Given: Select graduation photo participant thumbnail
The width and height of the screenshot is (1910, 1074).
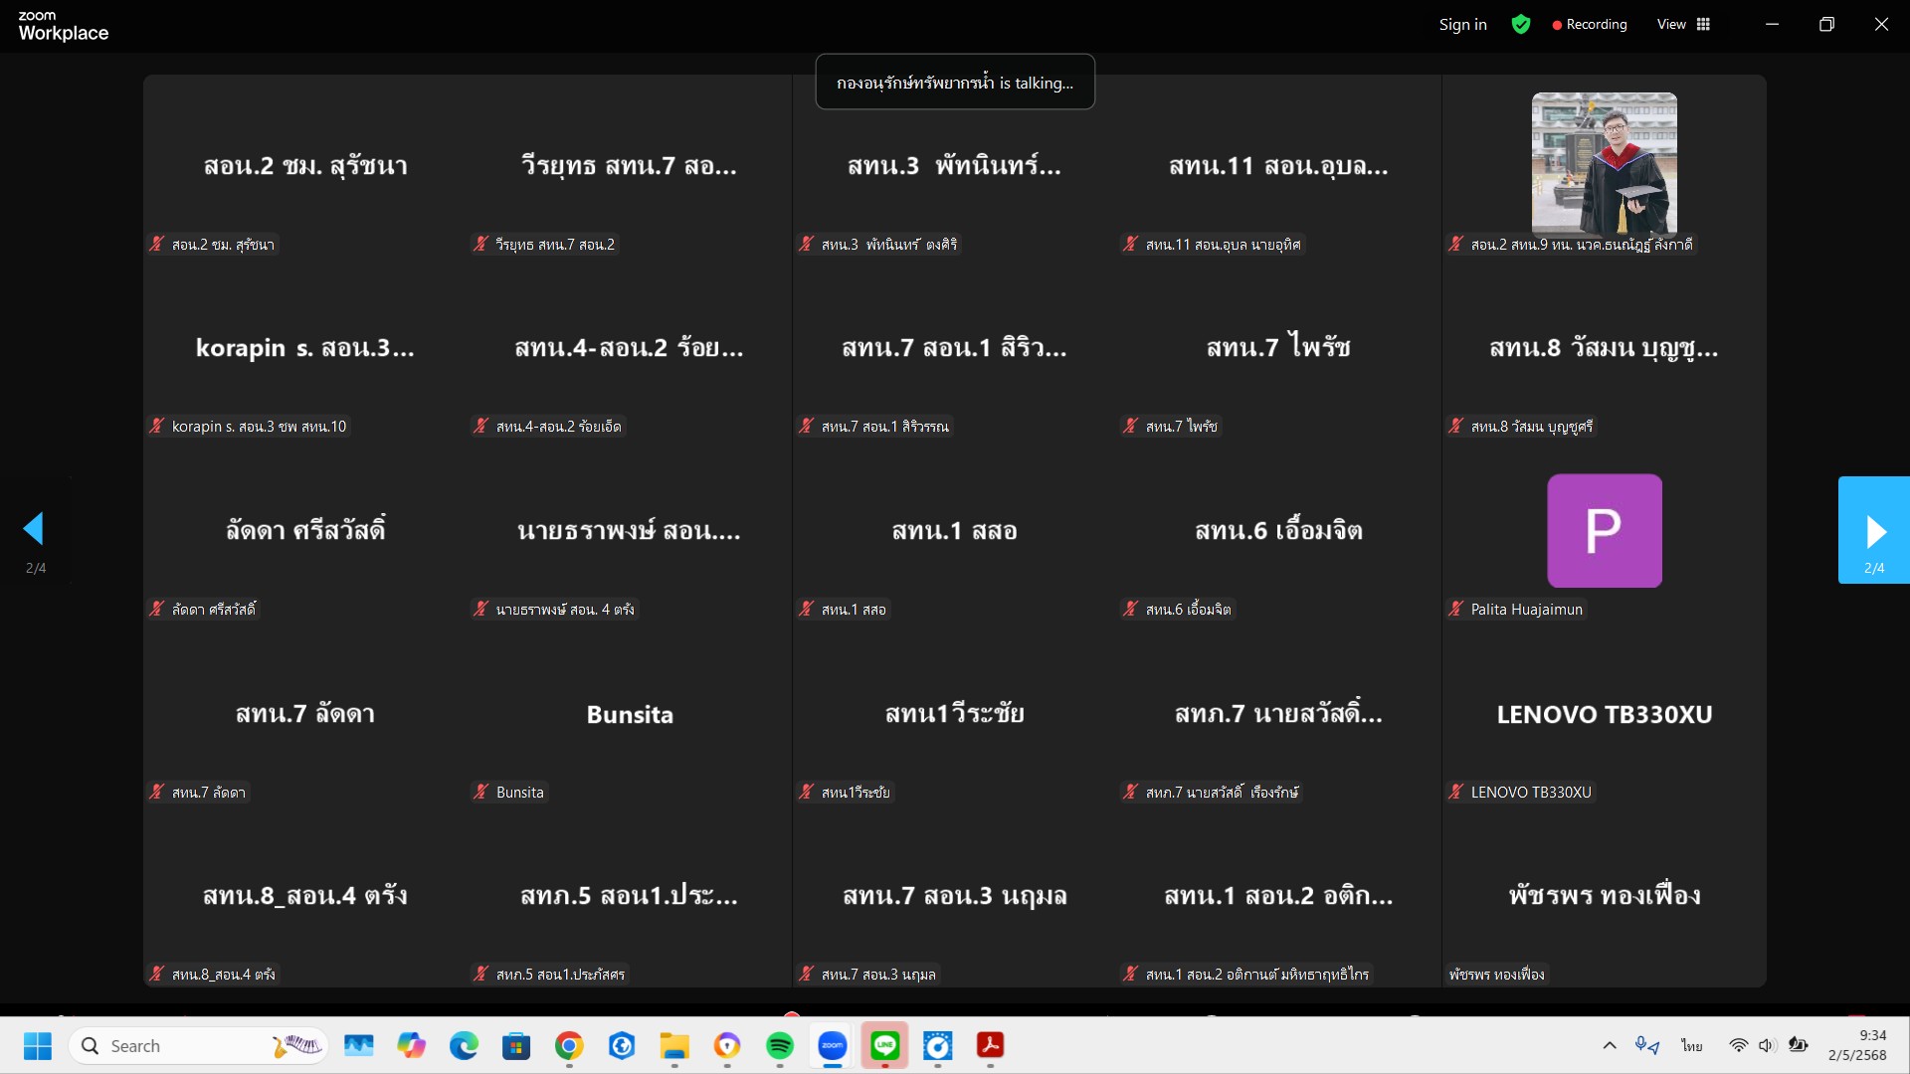Looking at the screenshot, I should [x=1604, y=164].
